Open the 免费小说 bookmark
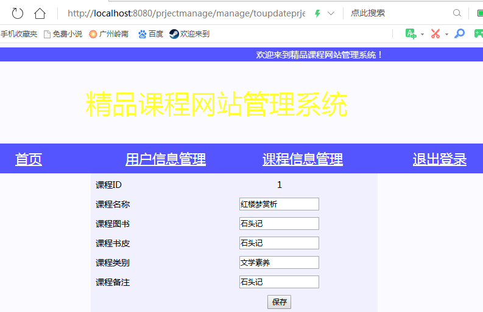 [x=63, y=34]
